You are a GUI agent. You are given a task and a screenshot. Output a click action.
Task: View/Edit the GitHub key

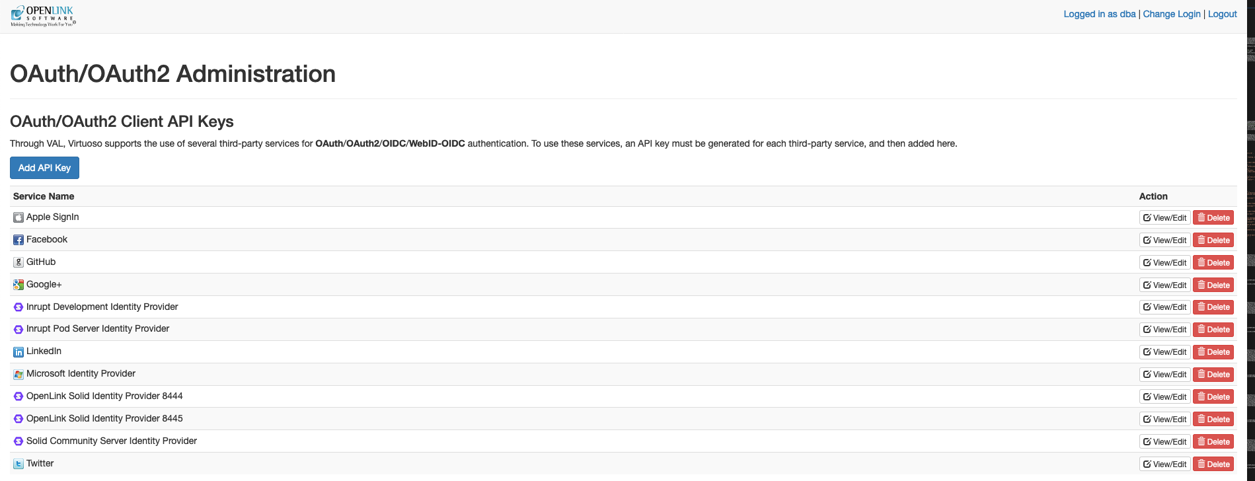[1164, 262]
